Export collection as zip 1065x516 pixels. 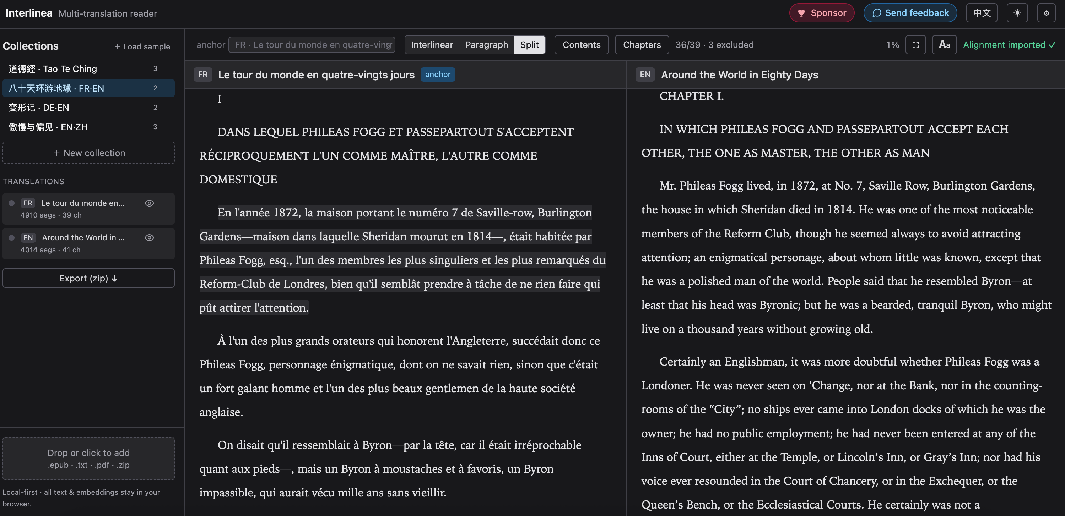coord(88,278)
